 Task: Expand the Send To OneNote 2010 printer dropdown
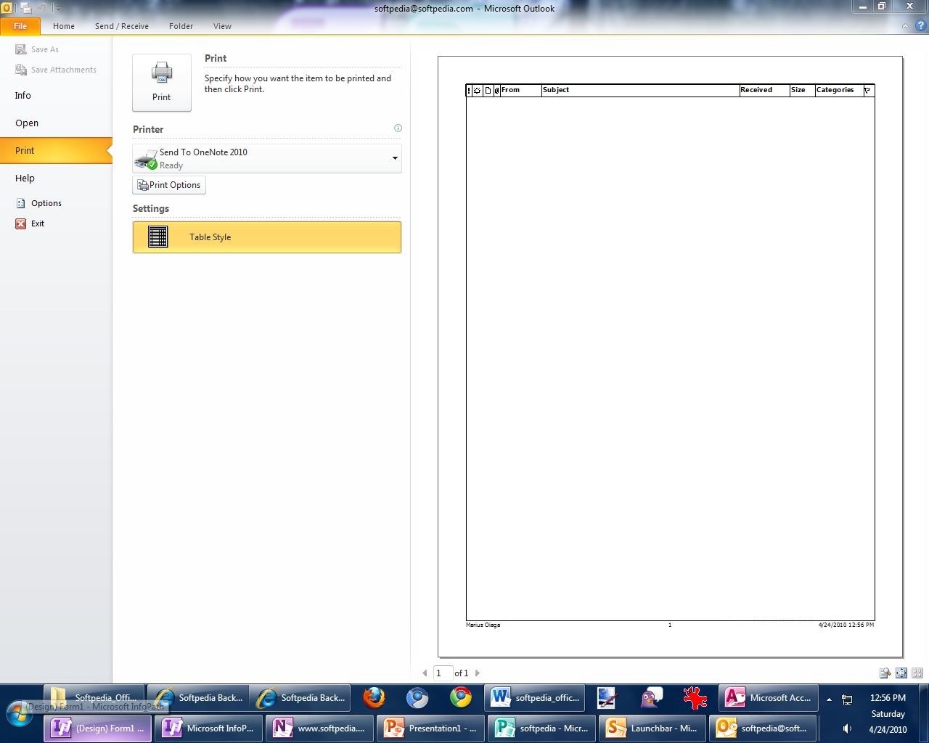tap(395, 158)
